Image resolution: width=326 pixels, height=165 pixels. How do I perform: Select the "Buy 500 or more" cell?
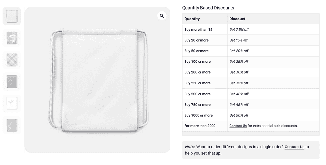click(197, 94)
